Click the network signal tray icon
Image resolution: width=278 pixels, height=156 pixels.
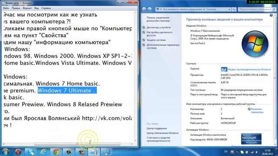point(252,152)
